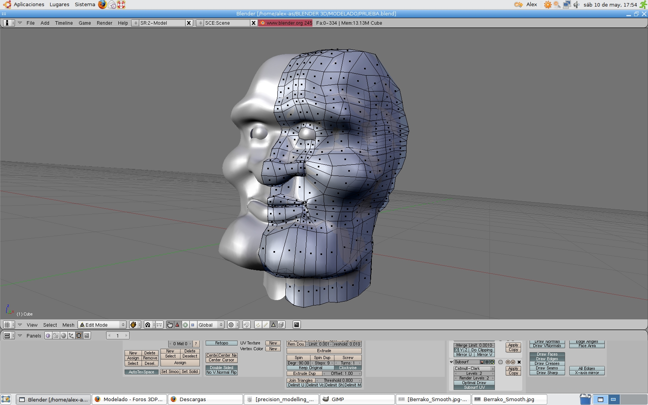The height and width of the screenshot is (405, 648).
Task: Toggle X-axis mirror option
Action: click(587, 373)
